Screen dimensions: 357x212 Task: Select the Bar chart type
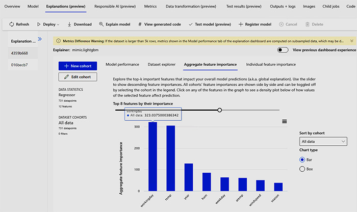[x=302, y=160]
